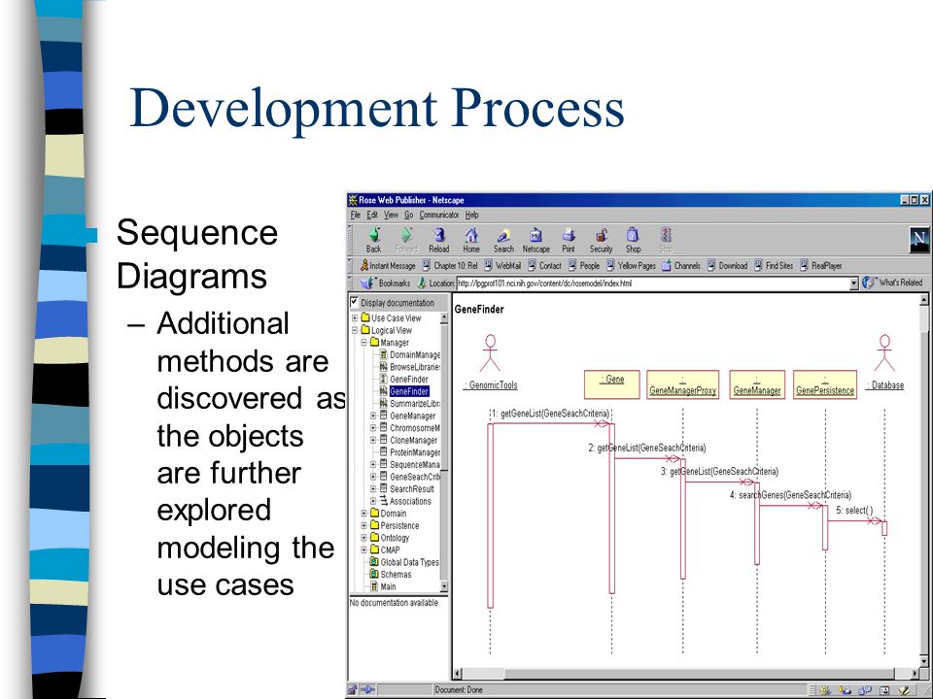Viewport: 933px width, 699px height.
Task: Open the View menu
Action: 391,215
